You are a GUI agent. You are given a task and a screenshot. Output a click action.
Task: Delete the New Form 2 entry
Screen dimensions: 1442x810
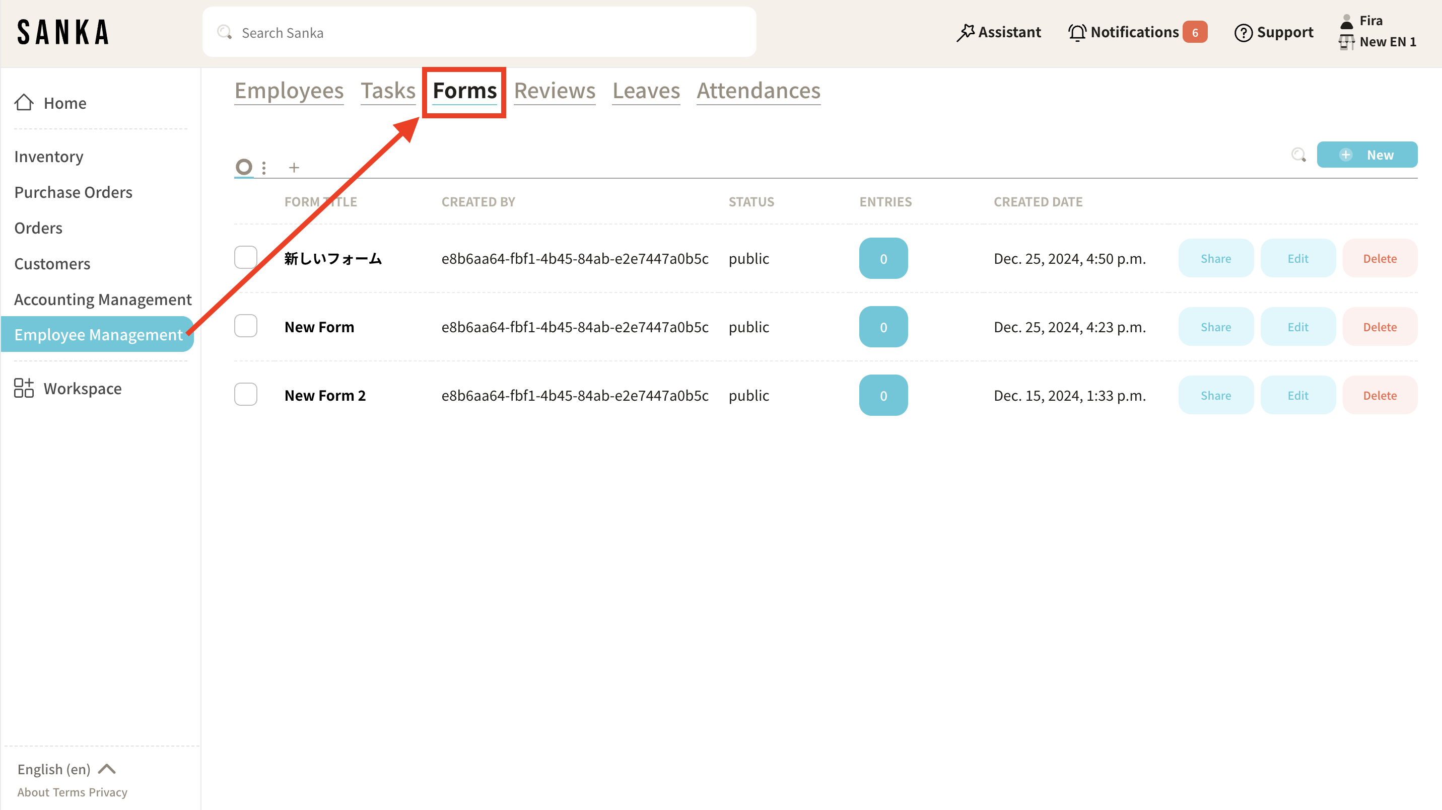point(1380,396)
